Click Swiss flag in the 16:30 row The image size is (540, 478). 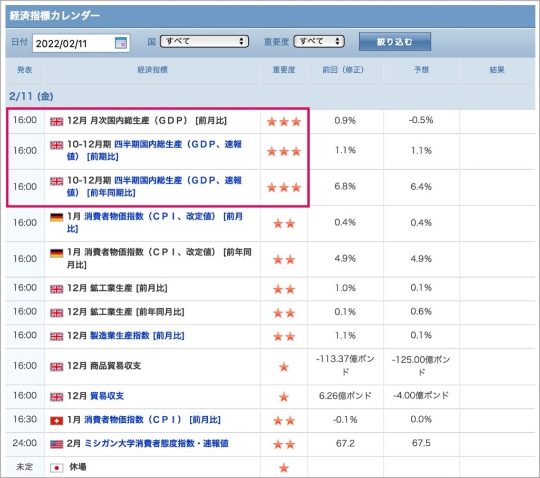click(56, 421)
